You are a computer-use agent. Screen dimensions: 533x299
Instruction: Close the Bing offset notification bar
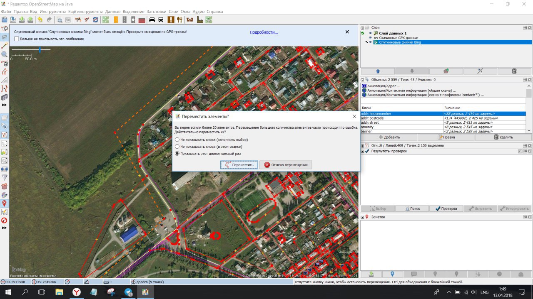click(347, 32)
